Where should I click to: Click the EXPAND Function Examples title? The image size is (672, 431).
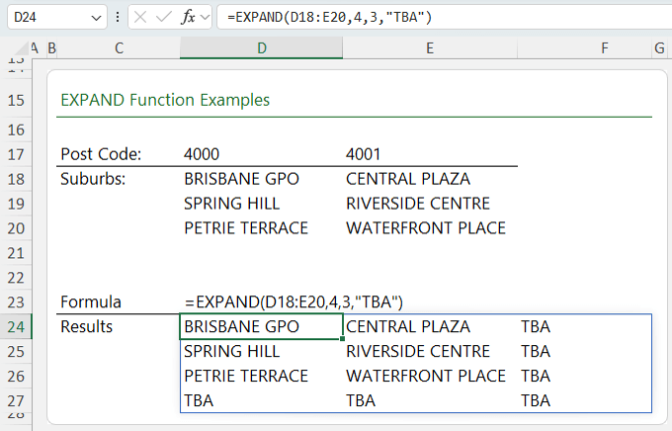165,100
